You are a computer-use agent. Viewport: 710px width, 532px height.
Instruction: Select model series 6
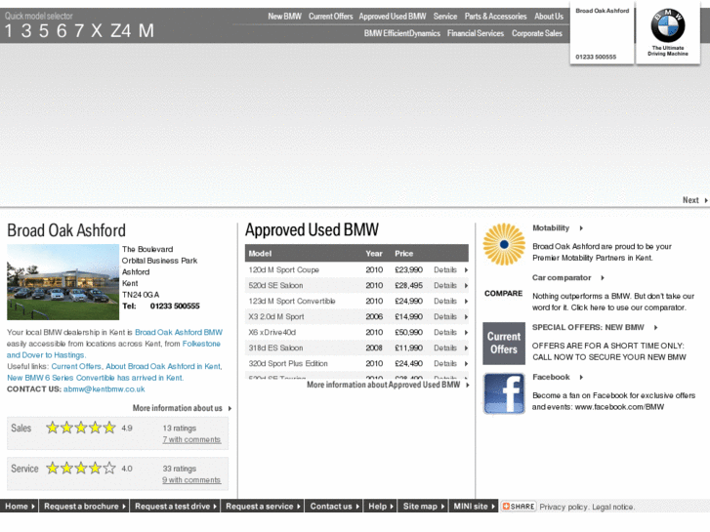pos(62,31)
